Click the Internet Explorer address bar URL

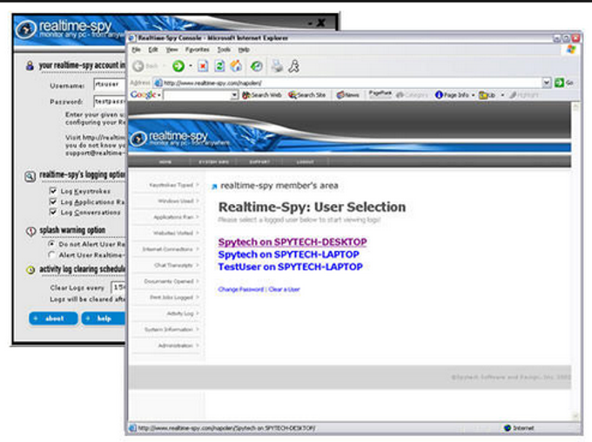[212, 83]
